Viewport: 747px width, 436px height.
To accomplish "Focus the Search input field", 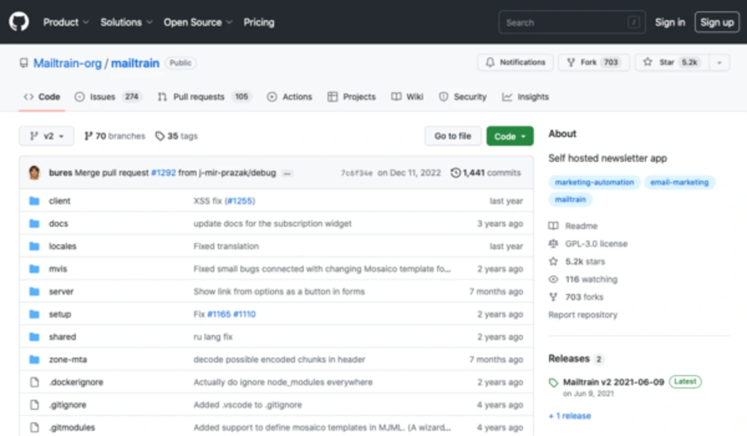I will 572,22.
